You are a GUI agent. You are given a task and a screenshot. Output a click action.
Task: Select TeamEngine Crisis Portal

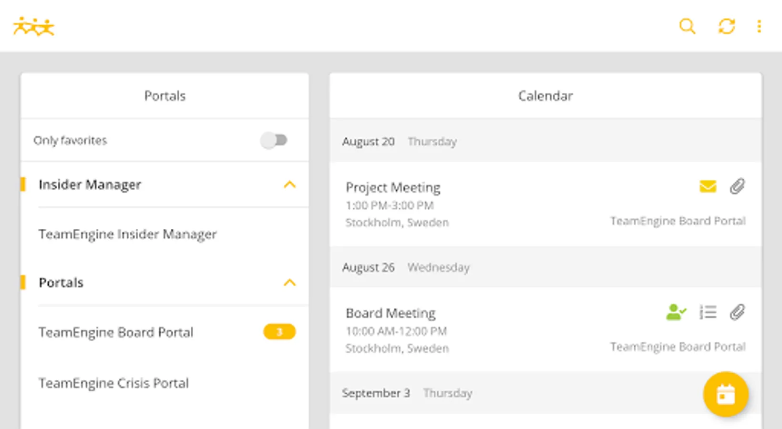pyautogui.click(x=113, y=383)
